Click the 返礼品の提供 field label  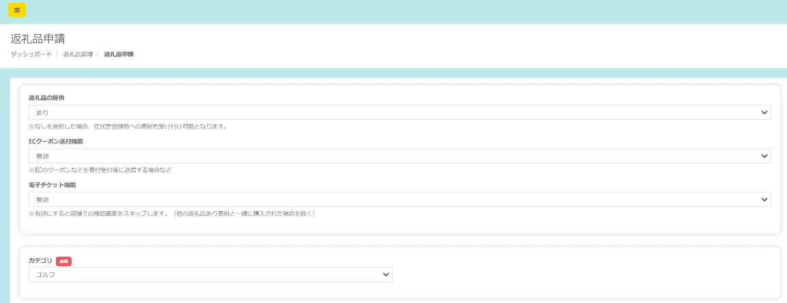46,98
